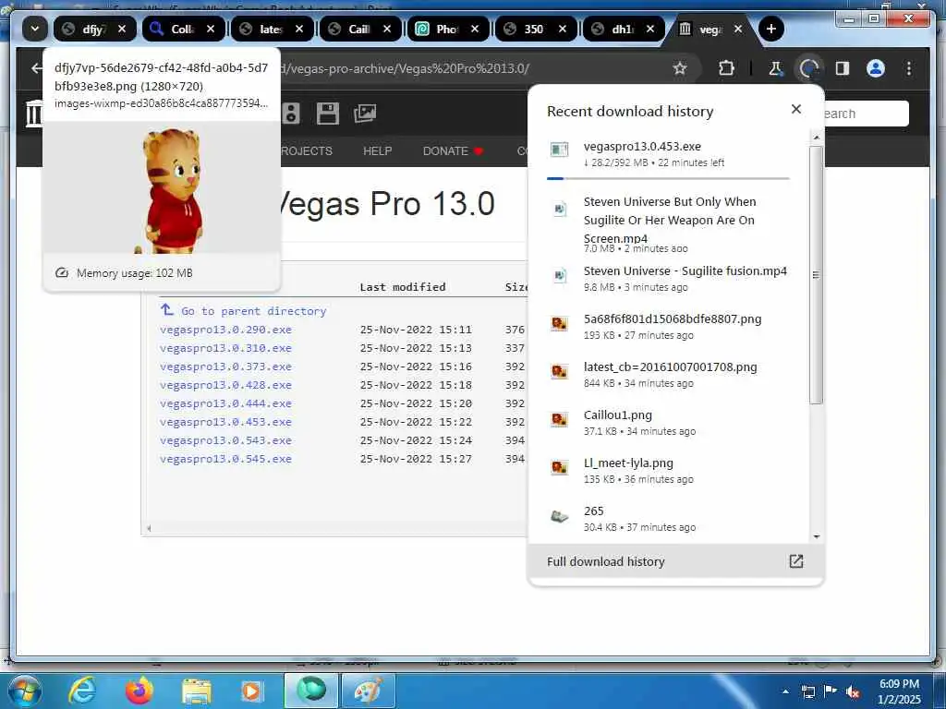The width and height of the screenshot is (946, 709).
Task: Click the file icon beside 265 download
Action: click(x=559, y=517)
